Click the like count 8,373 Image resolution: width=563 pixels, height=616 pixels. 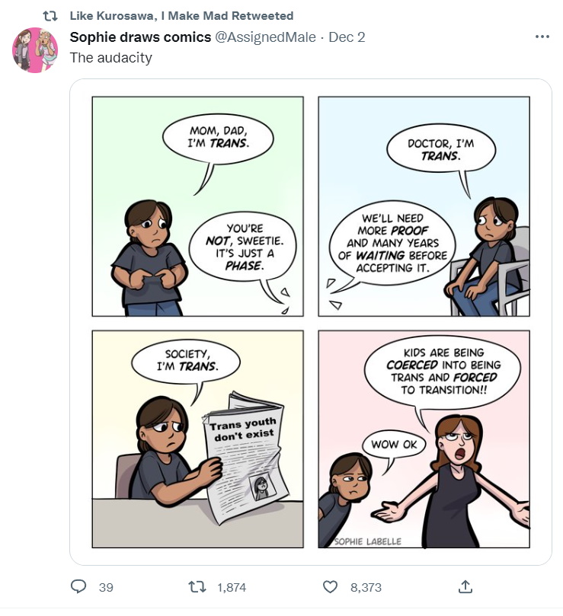coord(366,587)
